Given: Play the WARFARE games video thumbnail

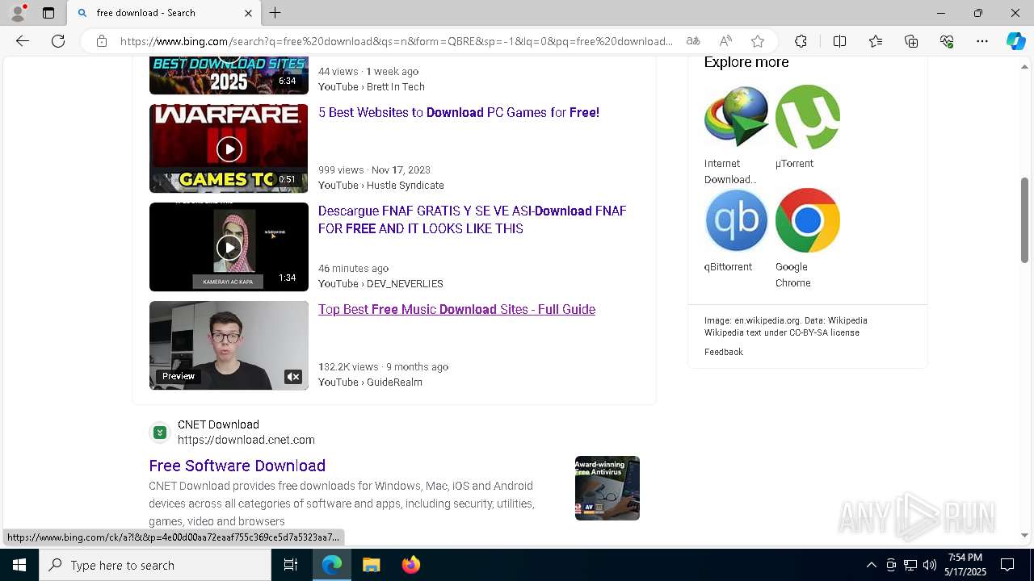Looking at the screenshot, I should pyautogui.click(x=229, y=148).
